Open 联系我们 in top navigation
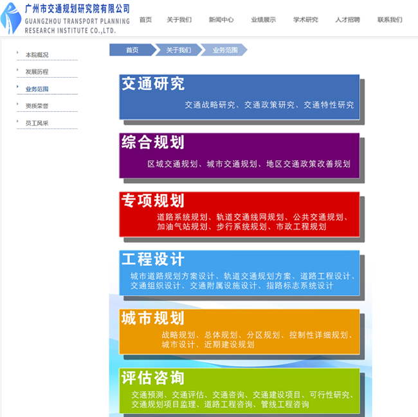 click(390, 20)
